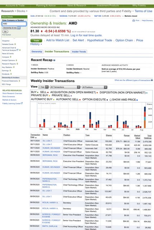Select the Insider Transactions tab
The width and height of the screenshot is (154, 230).
pos(57,51)
